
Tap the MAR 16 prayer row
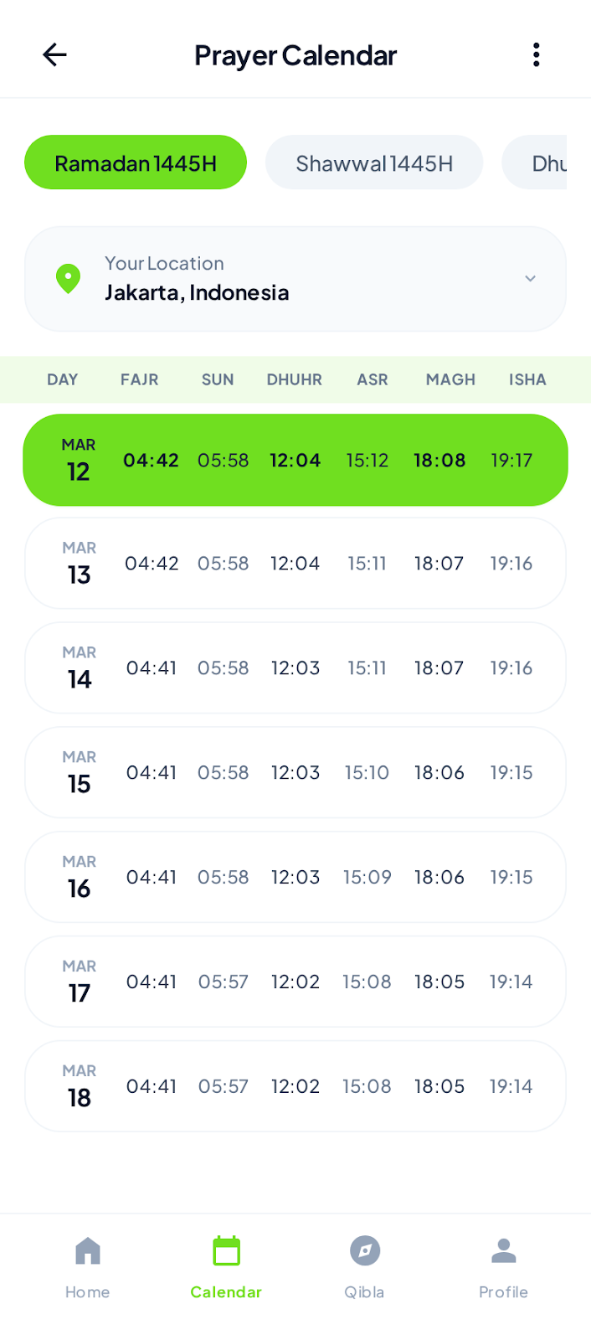(x=295, y=877)
